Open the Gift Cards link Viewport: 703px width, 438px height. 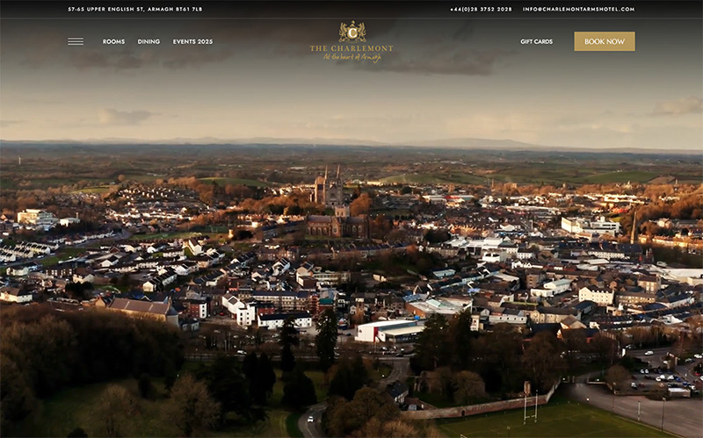[x=536, y=41]
